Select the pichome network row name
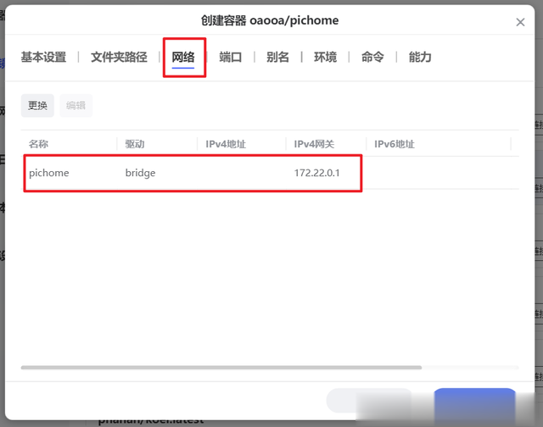The width and height of the screenshot is (543, 427). click(49, 173)
